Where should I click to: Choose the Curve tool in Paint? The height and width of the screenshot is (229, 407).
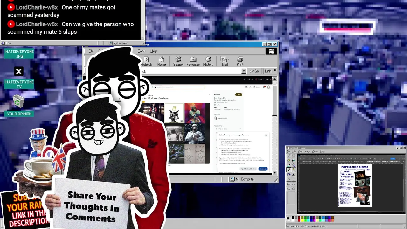point(293,179)
